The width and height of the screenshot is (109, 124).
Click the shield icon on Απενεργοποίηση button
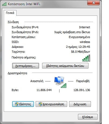[40, 104]
